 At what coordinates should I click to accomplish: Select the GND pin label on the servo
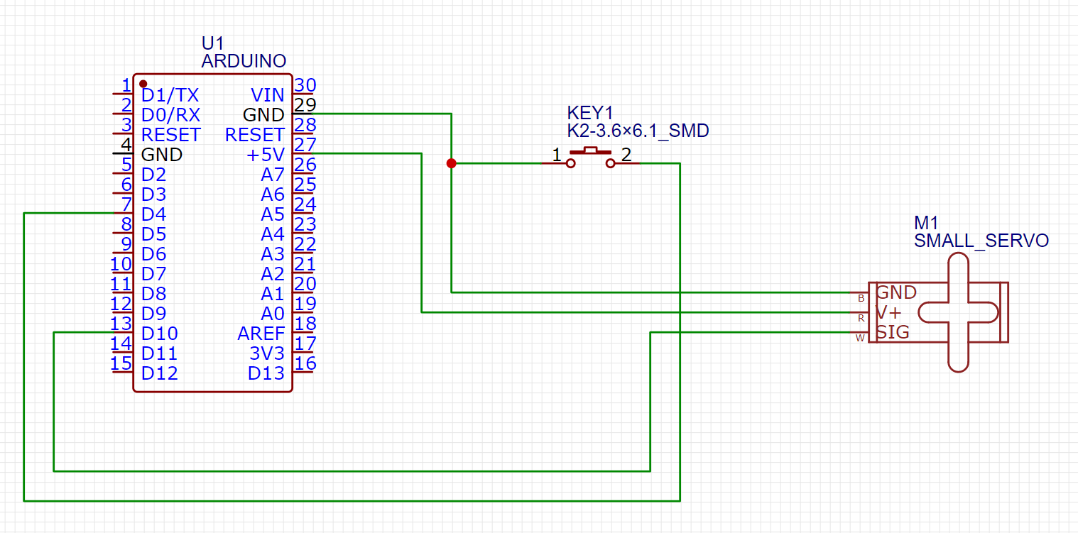click(895, 292)
